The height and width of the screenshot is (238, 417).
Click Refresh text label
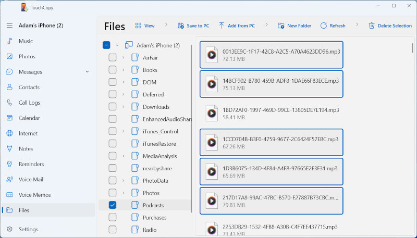tap(337, 26)
